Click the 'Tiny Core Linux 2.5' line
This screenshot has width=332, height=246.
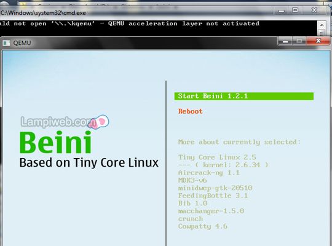217,157
